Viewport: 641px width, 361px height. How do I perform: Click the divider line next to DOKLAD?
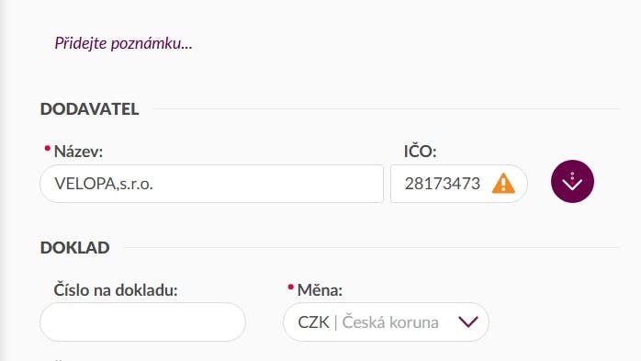pos(372,247)
